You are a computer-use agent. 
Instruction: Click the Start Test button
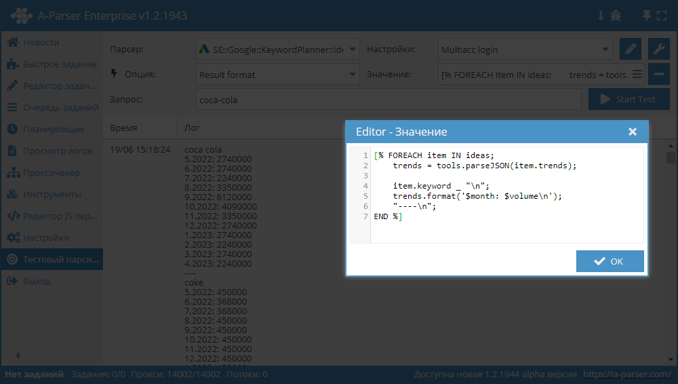pyautogui.click(x=629, y=99)
